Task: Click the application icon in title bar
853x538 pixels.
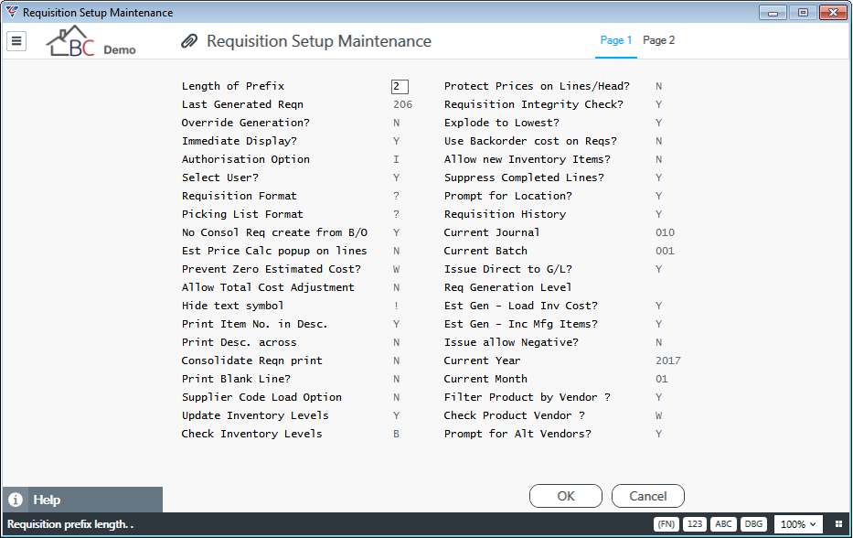Action: coord(12,12)
